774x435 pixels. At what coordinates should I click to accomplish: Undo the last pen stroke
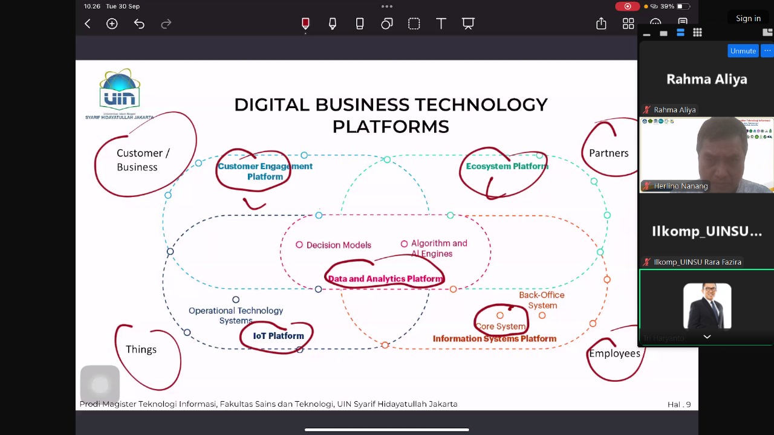tap(139, 24)
